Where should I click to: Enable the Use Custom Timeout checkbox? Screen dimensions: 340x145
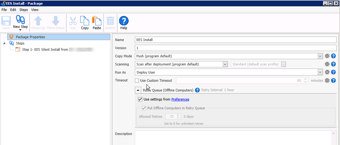tap(137, 80)
